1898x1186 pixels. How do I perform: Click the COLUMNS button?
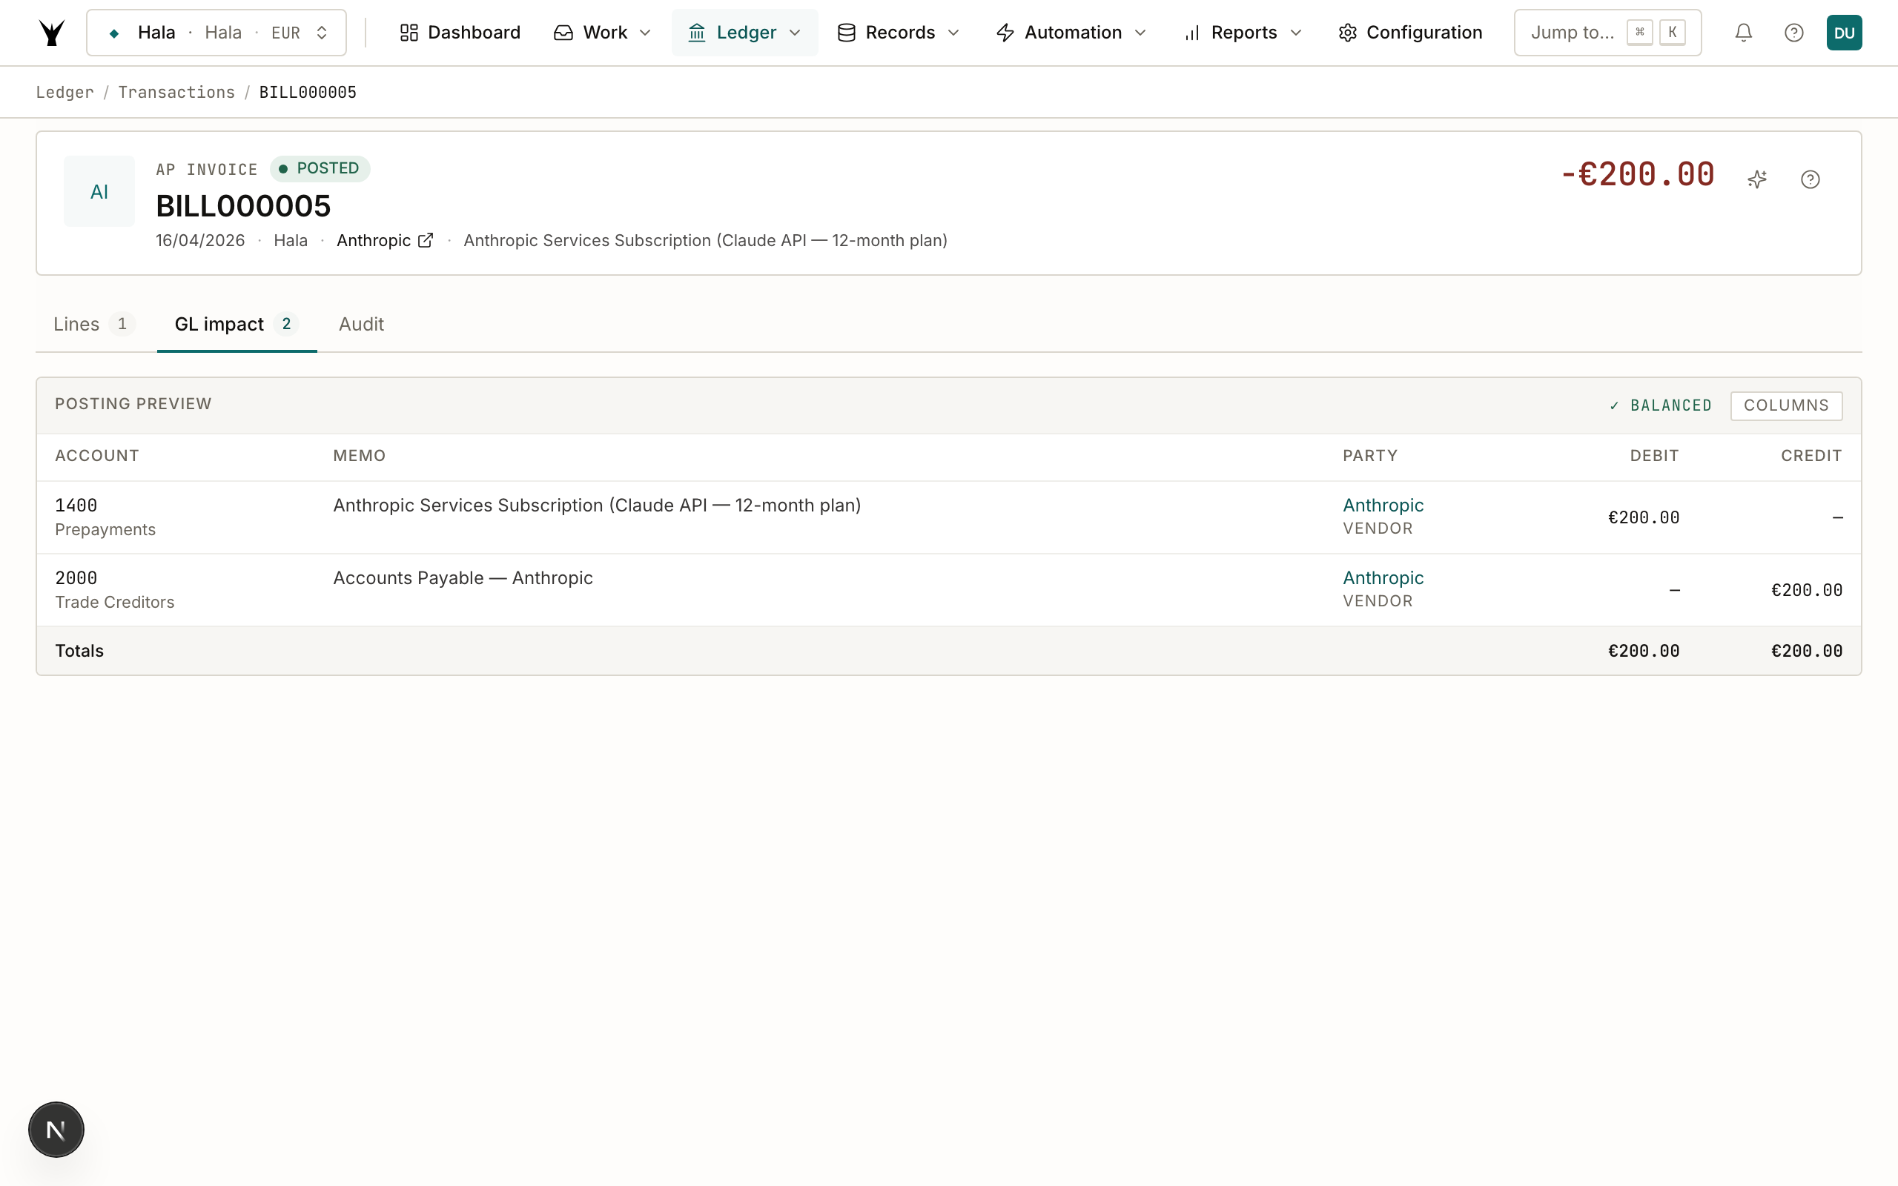pyautogui.click(x=1786, y=405)
